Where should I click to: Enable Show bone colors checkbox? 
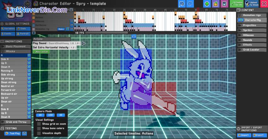[39, 129]
